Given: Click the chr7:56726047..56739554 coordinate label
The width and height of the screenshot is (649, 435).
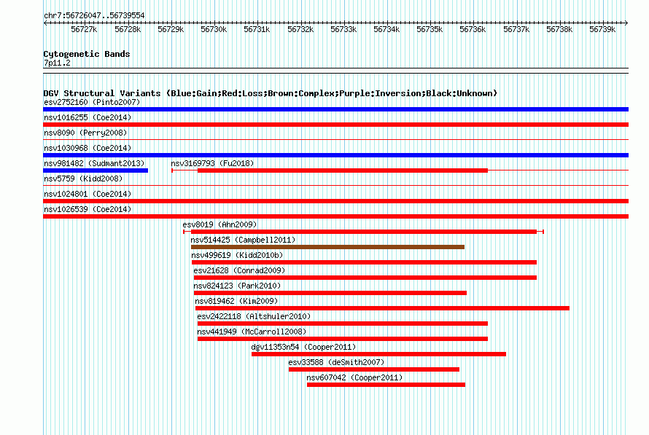Looking at the screenshot, I should (94, 16).
